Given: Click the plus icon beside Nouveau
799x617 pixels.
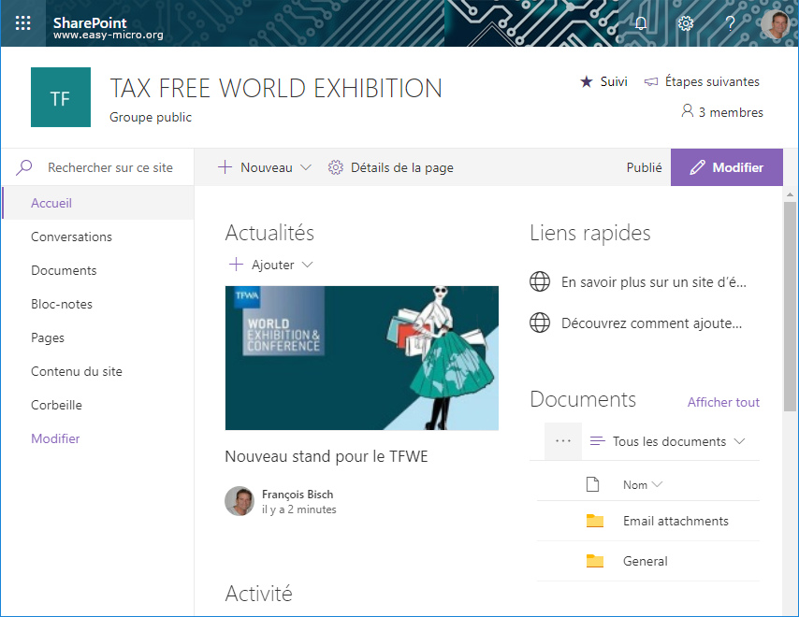Looking at the screenshot, I should tap(225, 167).
